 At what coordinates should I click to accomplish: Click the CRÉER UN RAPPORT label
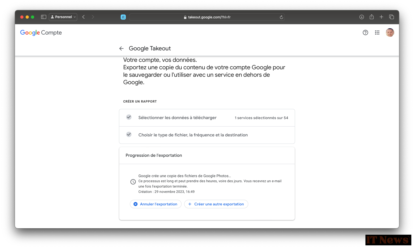[140, 101]
